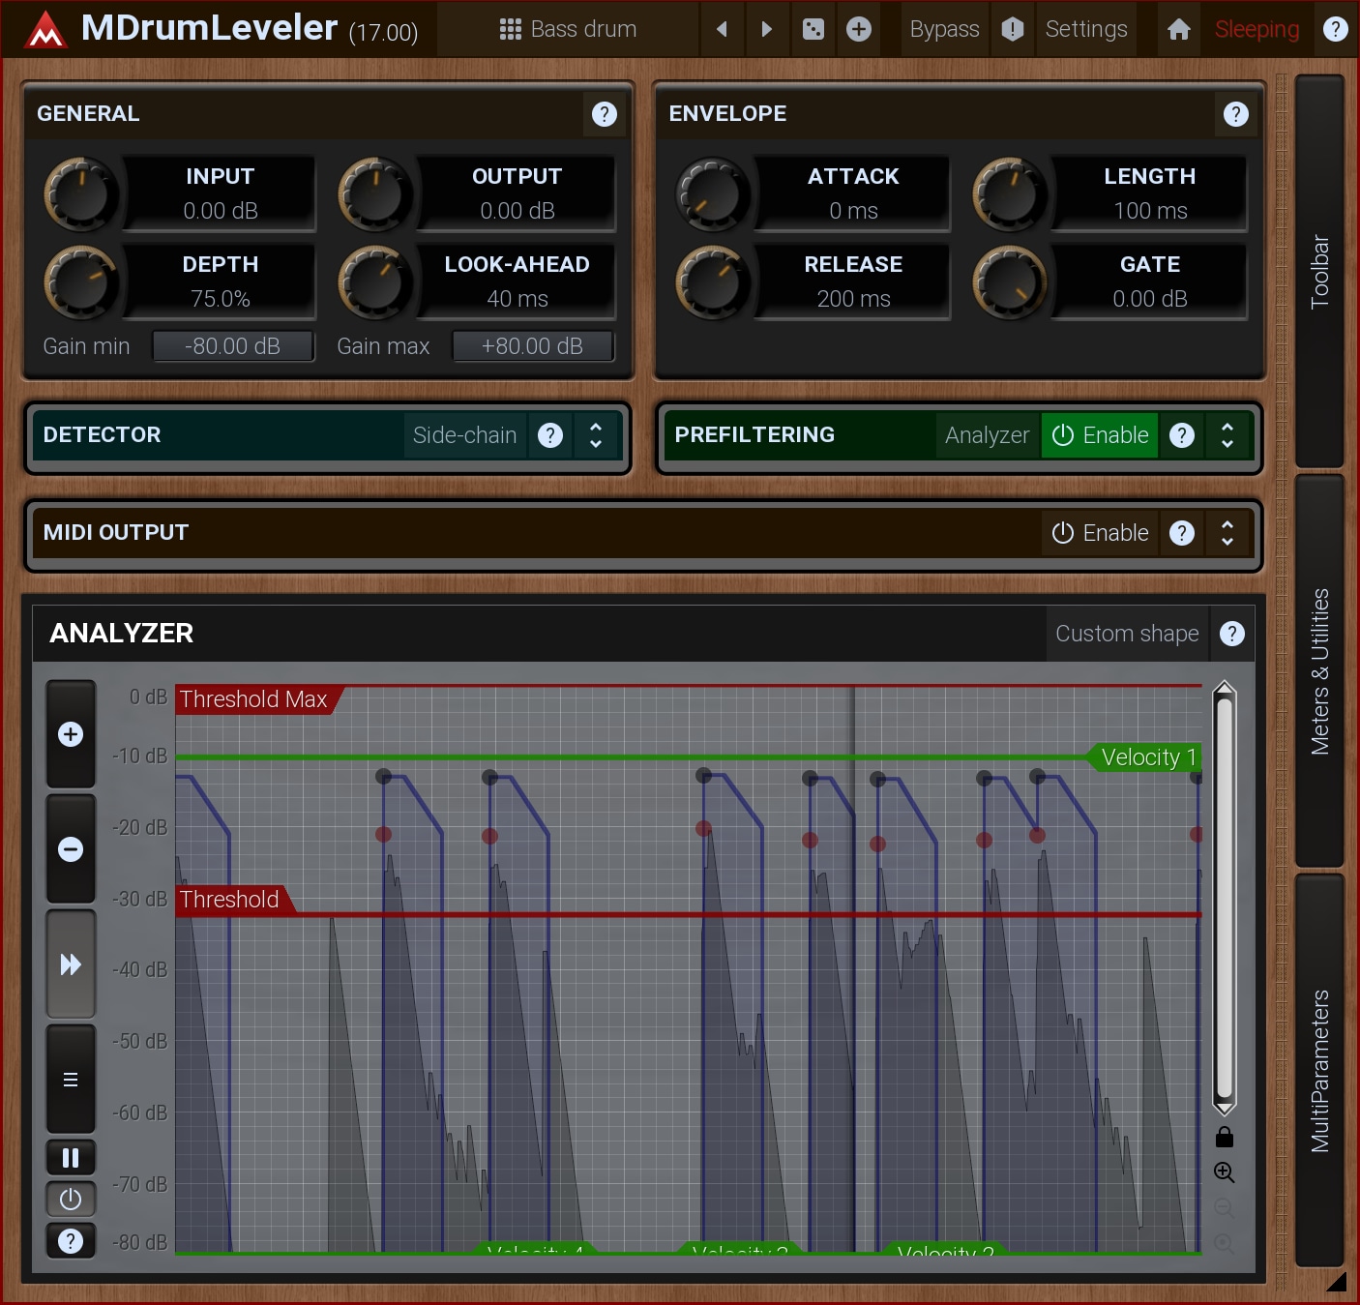1360x1305 pixels.
Task: Open the Bass drum preset selector
Action: coord(568,29)
